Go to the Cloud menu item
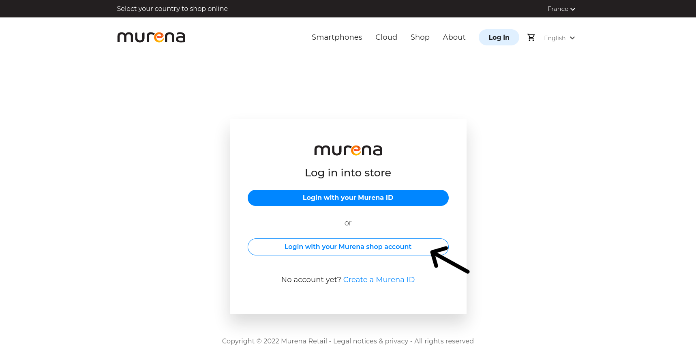The width and height of the screenshot is (696, 358). click(x=386, y=37)
